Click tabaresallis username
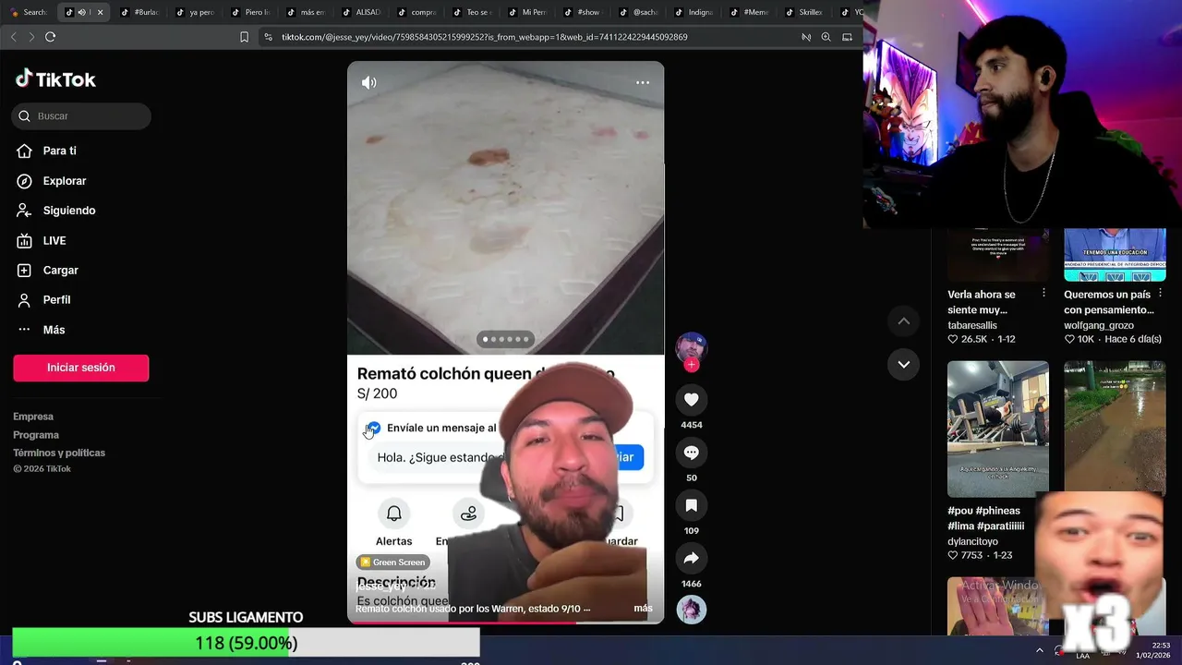This screenshot has height=665, width=1182. [974, 325]
